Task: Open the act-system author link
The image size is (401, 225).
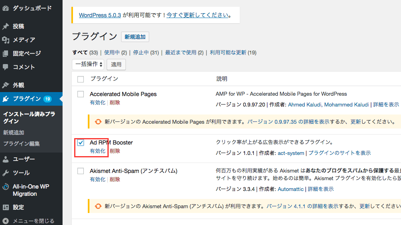Action: coord(291,153)
